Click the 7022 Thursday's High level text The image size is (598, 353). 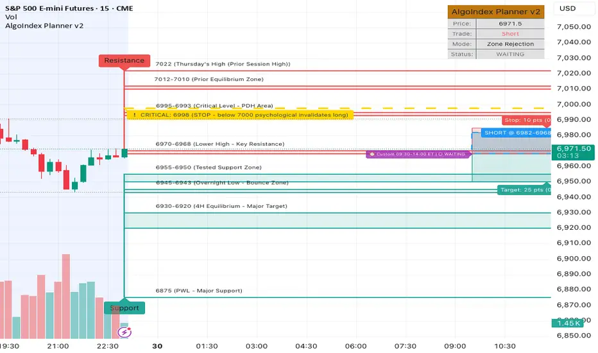point(223,64)
